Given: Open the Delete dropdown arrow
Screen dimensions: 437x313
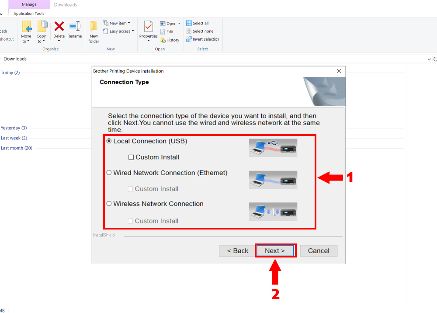Looking at the screenshot, I should click(59, 41).
